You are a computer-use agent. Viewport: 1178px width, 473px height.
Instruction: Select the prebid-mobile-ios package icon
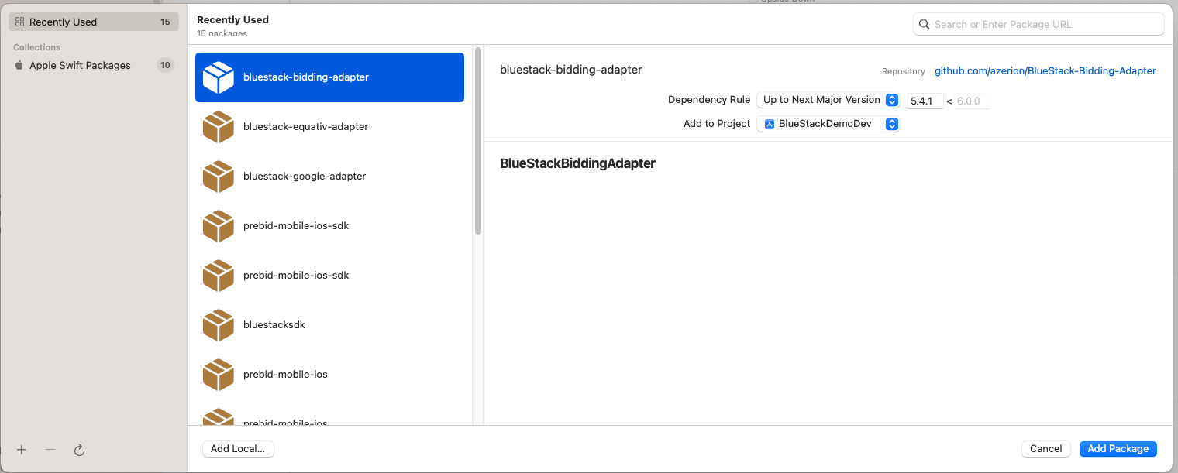click(x=218, y=374)
